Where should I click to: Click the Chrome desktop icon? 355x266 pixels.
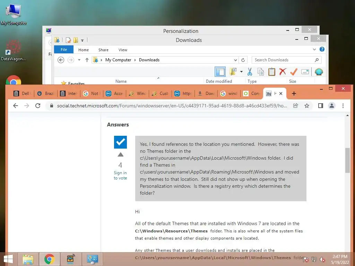(14, 80)
